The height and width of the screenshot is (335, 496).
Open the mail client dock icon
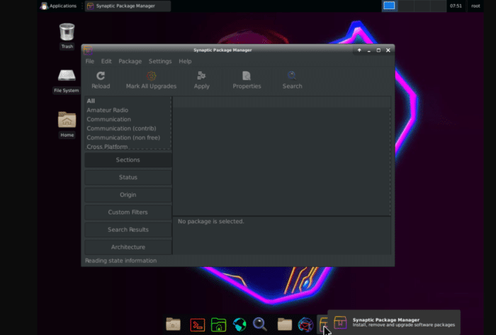(305, 324)
